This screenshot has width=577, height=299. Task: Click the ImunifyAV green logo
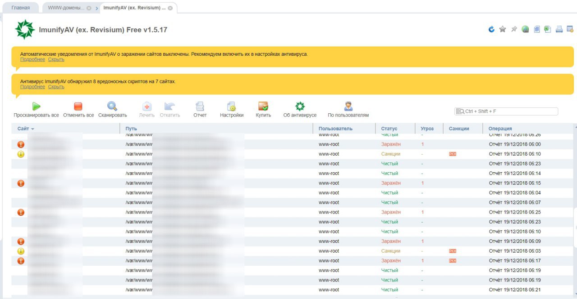[x=25, y=30]
